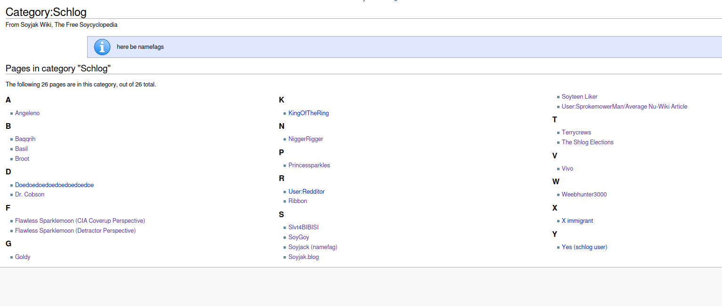Click the letter X section heading
Image resolution: width=722 pixels, height=306 pixels.
point(555,208)
